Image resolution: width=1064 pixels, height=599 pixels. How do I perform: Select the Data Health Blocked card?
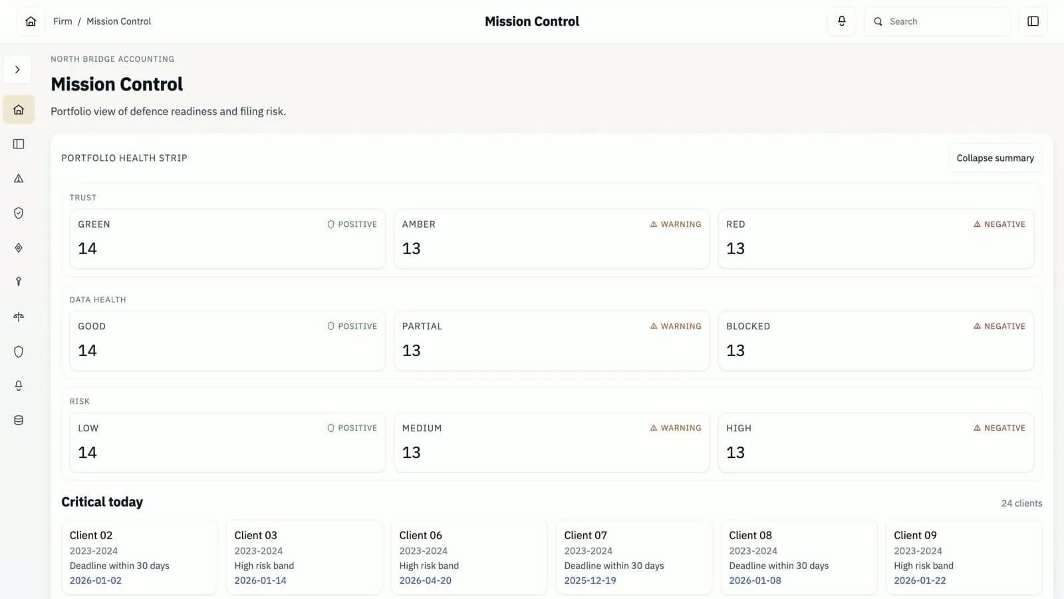(875, 341)
